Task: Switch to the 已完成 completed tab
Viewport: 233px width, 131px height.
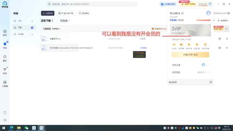Action: click(x=64, y=21)
